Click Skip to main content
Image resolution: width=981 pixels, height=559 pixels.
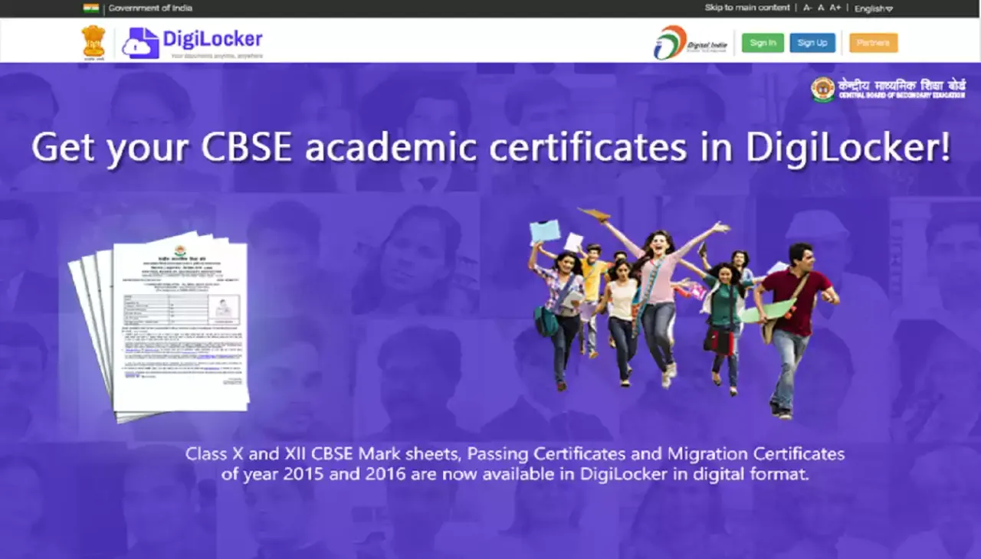click(747, 8)
